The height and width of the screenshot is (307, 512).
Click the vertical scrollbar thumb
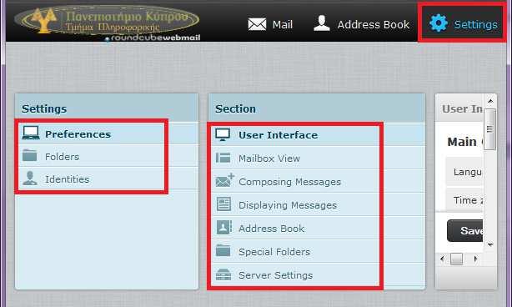click(489, 129)
